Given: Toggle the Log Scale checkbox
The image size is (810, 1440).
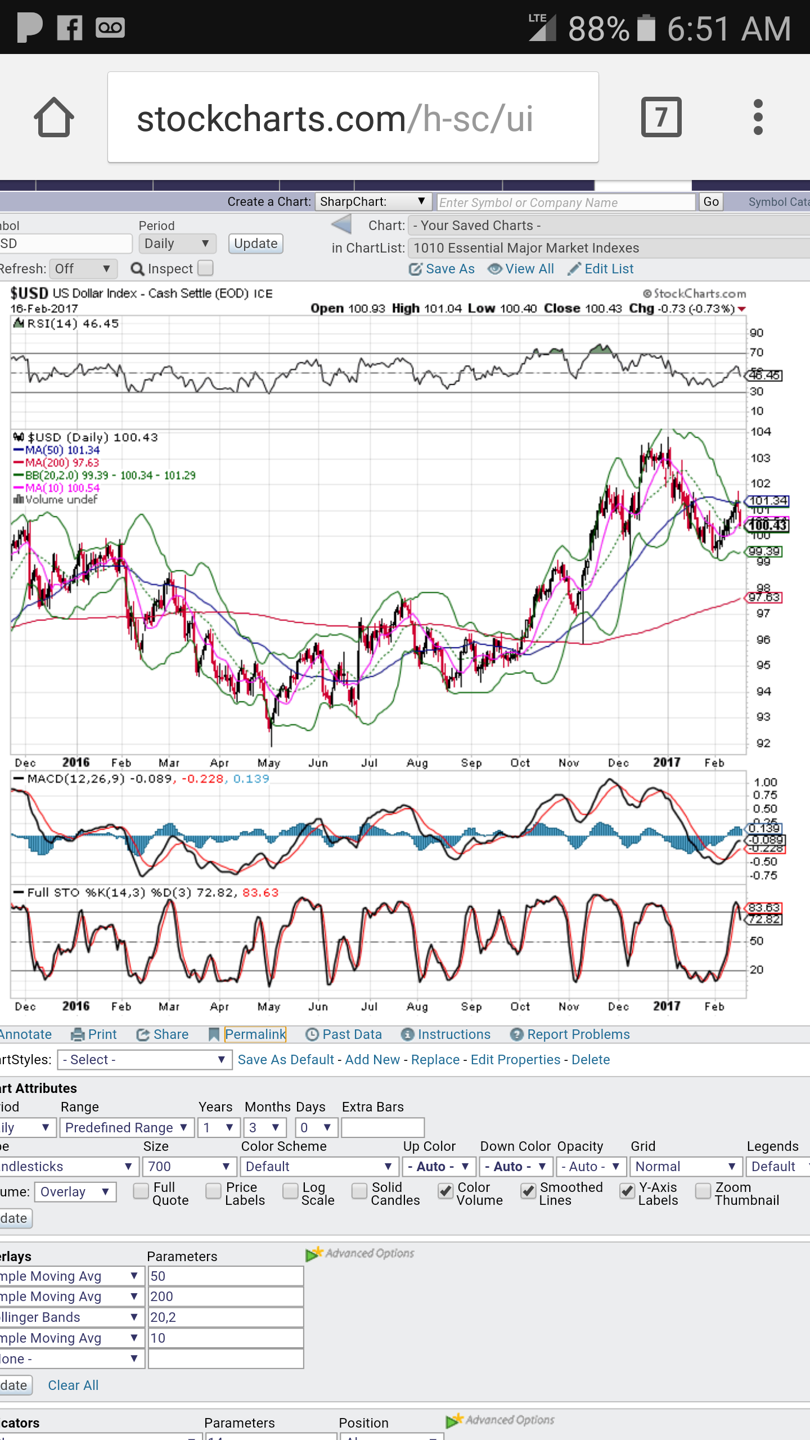Looking at the screenshot, I should [290, 1191].
